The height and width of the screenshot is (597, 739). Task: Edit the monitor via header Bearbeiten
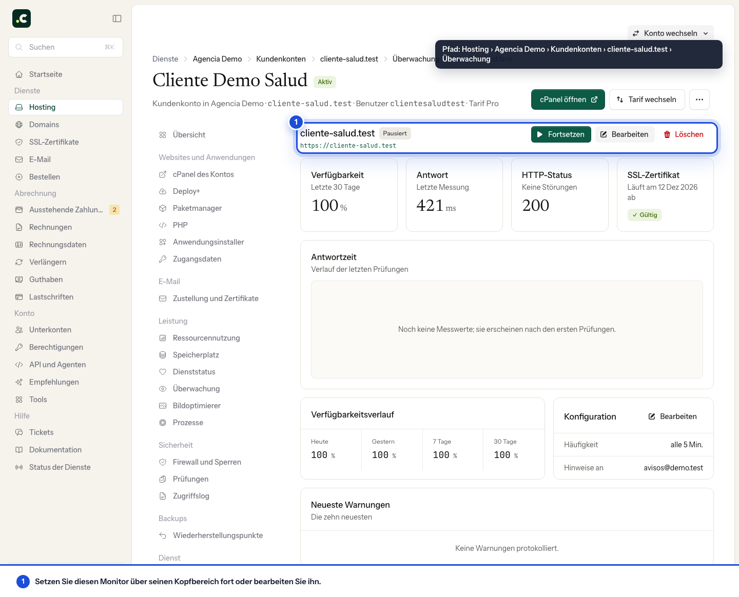click(x=625, y=134)
